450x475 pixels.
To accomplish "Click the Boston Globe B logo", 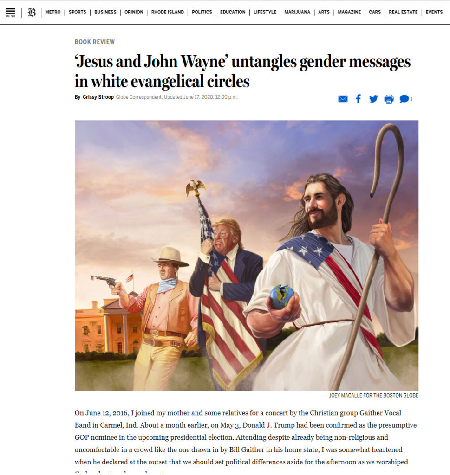I will pyautogui.click(x=32, y=13).
